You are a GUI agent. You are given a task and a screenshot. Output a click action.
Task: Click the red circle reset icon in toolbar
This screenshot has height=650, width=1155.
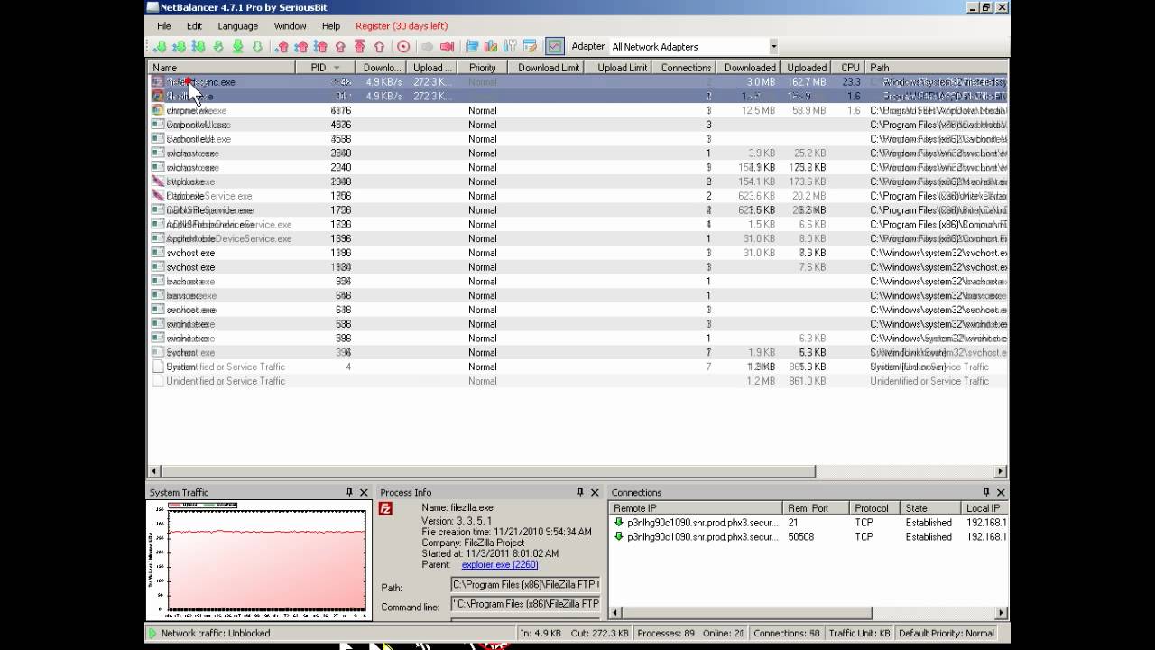[x=403, y=46]
